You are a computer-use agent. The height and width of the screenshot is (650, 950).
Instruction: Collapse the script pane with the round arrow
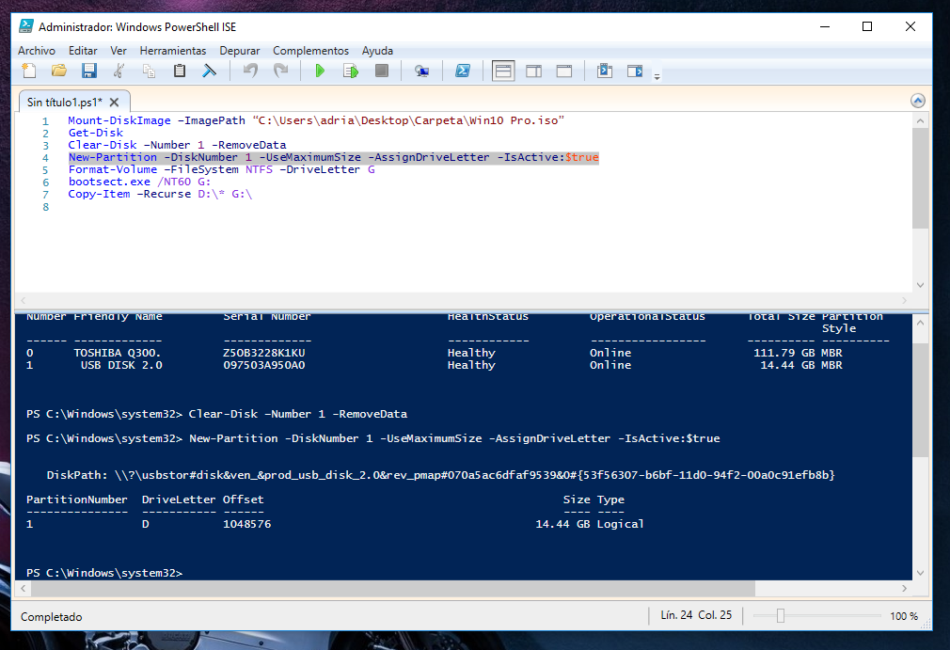coord(918,101)
